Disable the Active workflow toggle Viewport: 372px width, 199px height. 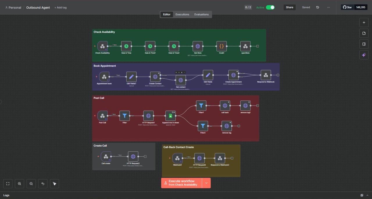tap(272, 7)
